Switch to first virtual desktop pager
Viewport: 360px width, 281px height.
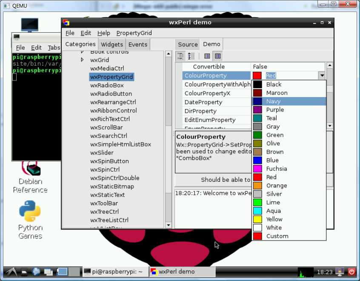62,272
